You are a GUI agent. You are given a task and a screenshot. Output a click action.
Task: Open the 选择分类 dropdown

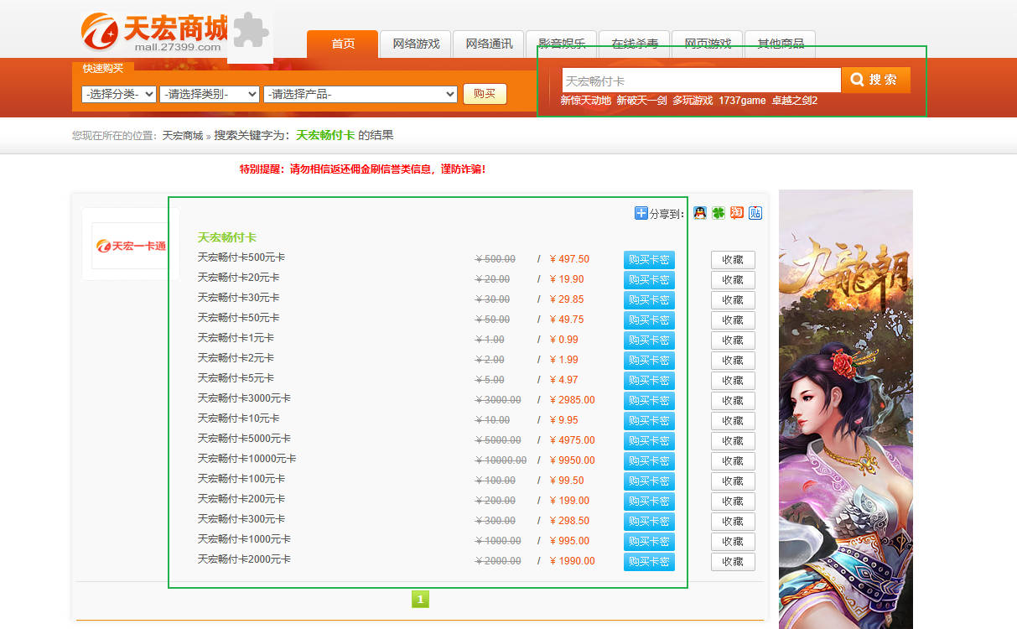point(119,94)
